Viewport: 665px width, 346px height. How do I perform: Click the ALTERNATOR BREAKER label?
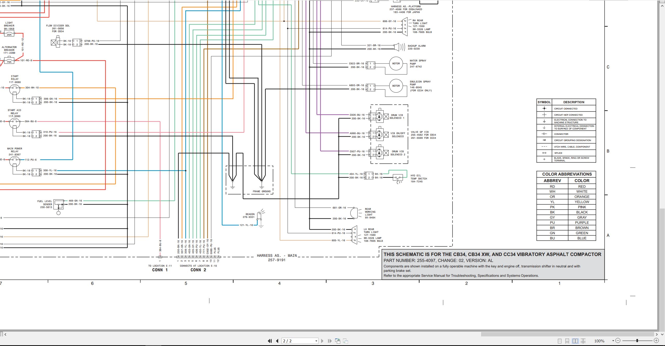pos(9,49)
